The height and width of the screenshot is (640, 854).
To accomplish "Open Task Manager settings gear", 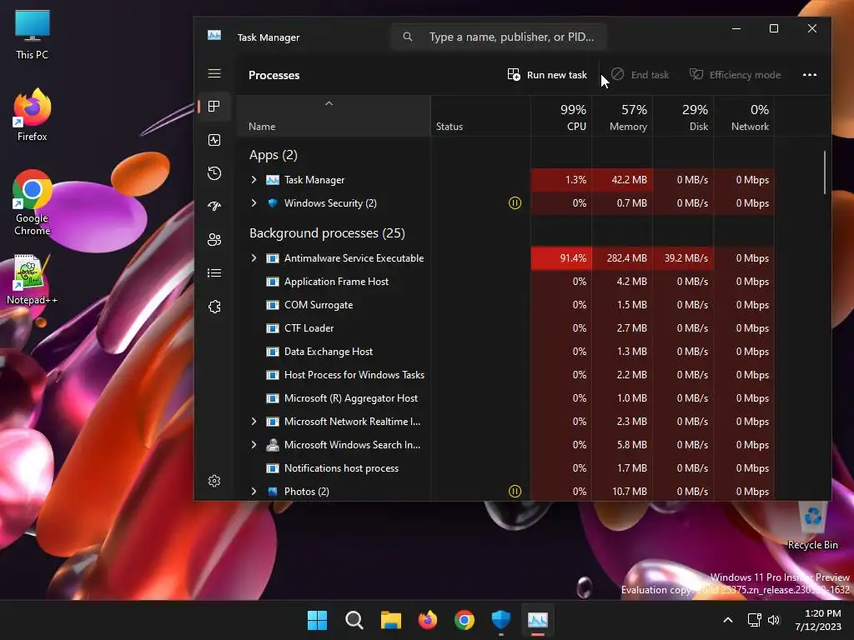I will tap(214, 481).
